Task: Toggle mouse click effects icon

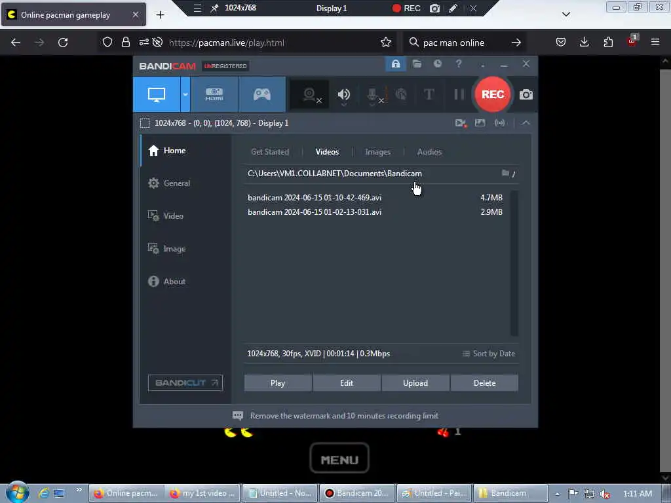Action: 401,94
